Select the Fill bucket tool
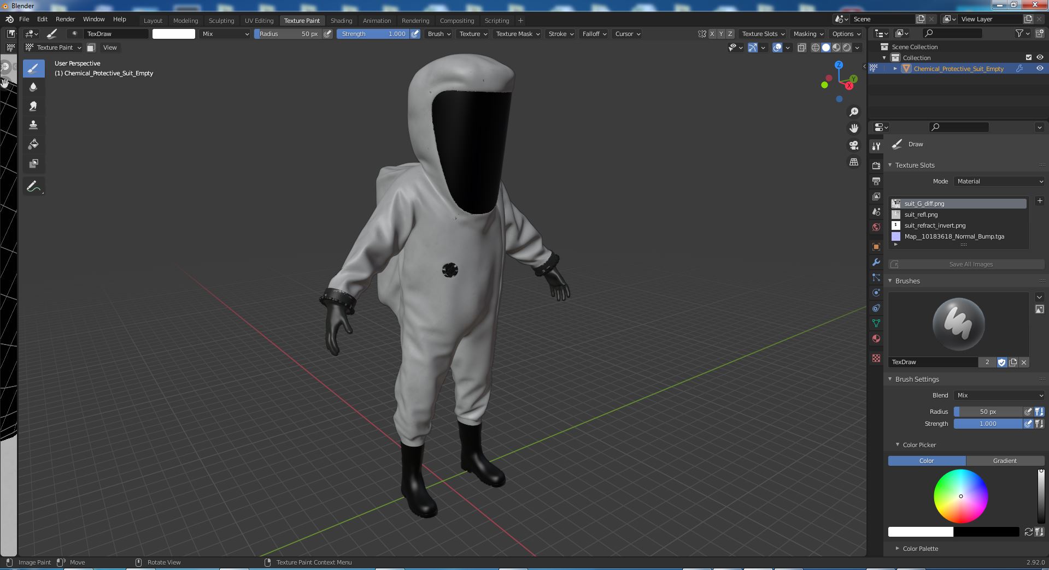Viewport: 1049px width, 570px height. click(x=33, y=144)
